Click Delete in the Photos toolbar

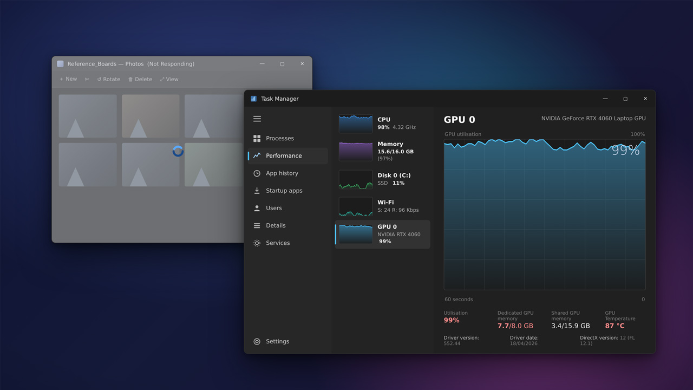(140, 79)
